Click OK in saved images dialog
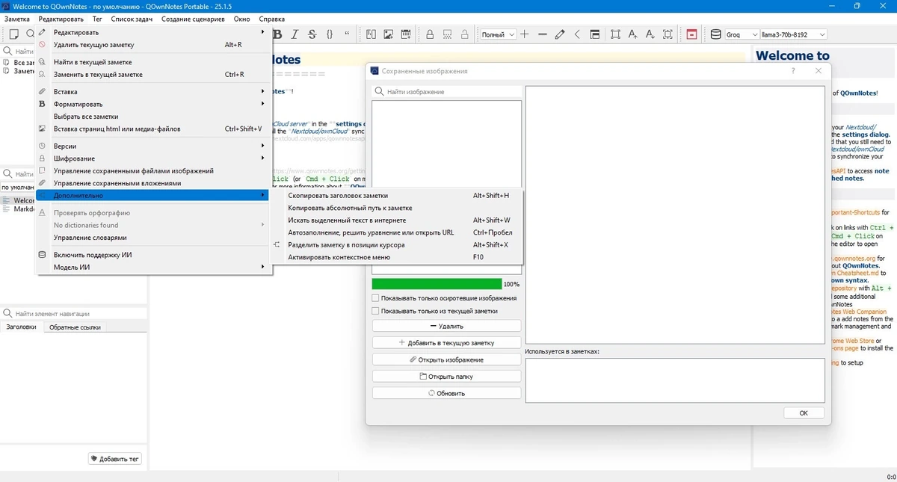The image size is (897, 482). click(804, 413)
